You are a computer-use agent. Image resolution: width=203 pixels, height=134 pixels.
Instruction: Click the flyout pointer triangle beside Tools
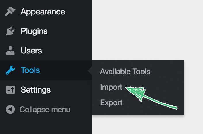pos(90,71)
